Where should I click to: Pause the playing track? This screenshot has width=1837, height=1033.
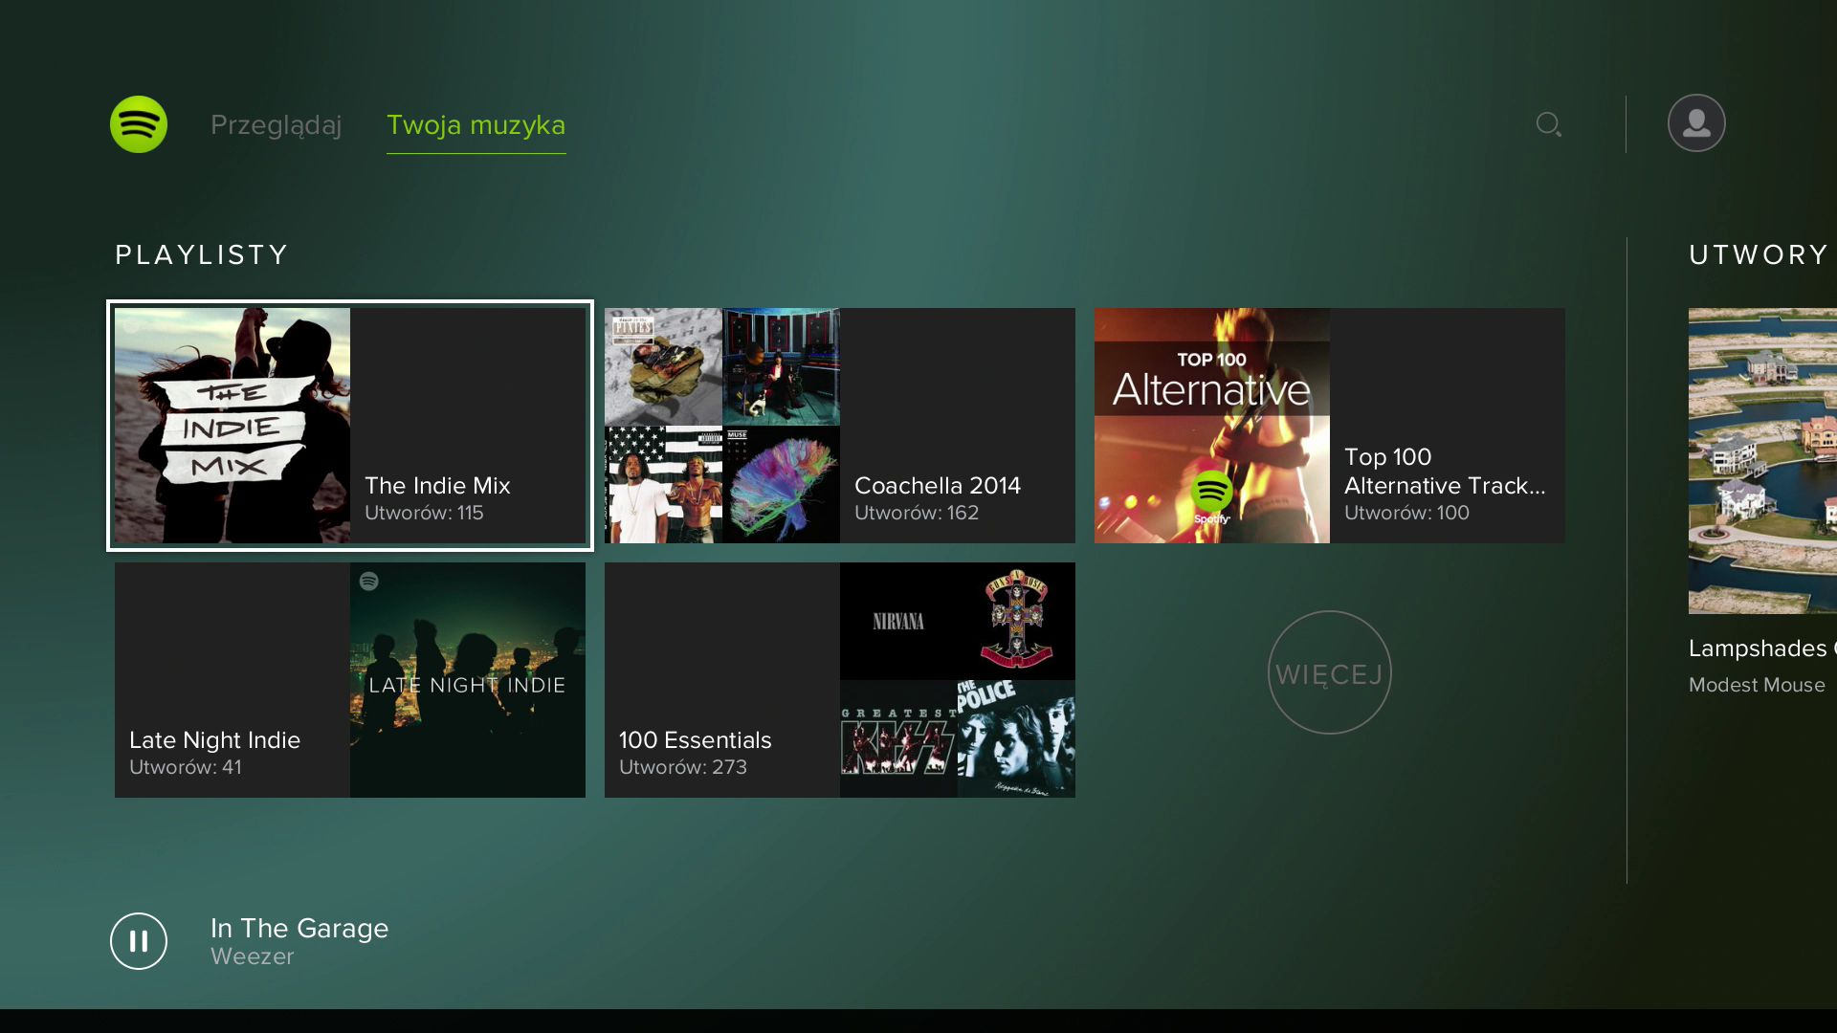(139, 941)
